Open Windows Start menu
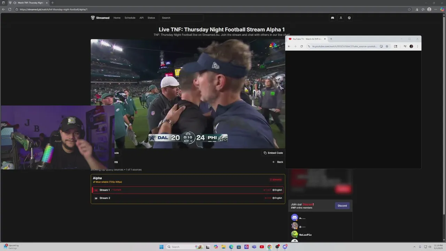 161,247
